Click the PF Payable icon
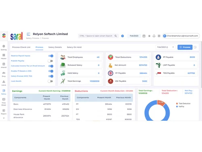202x152 pixels. pos(110,73)
